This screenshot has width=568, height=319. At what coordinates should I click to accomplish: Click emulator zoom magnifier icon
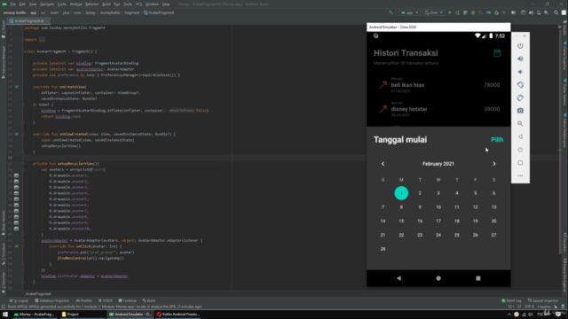point(520,124)
